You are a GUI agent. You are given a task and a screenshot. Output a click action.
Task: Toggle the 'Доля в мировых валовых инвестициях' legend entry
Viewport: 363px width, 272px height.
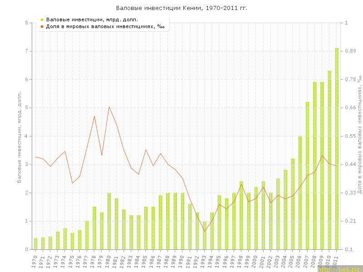[105, 26]
